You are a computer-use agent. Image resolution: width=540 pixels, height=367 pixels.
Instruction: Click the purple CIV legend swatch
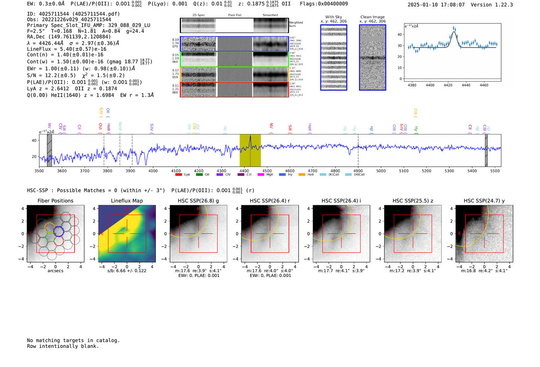pos(220,174)
